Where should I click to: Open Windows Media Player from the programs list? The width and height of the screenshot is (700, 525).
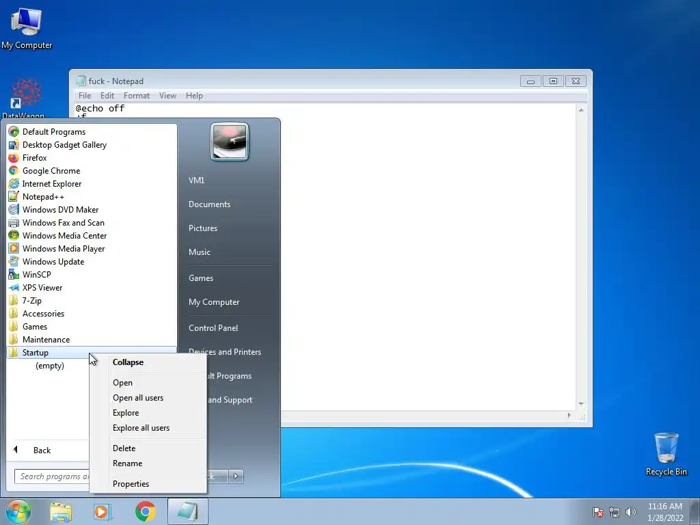[x=92, y=249]
